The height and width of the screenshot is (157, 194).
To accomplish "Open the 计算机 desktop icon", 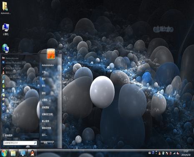I will (6, 29).
